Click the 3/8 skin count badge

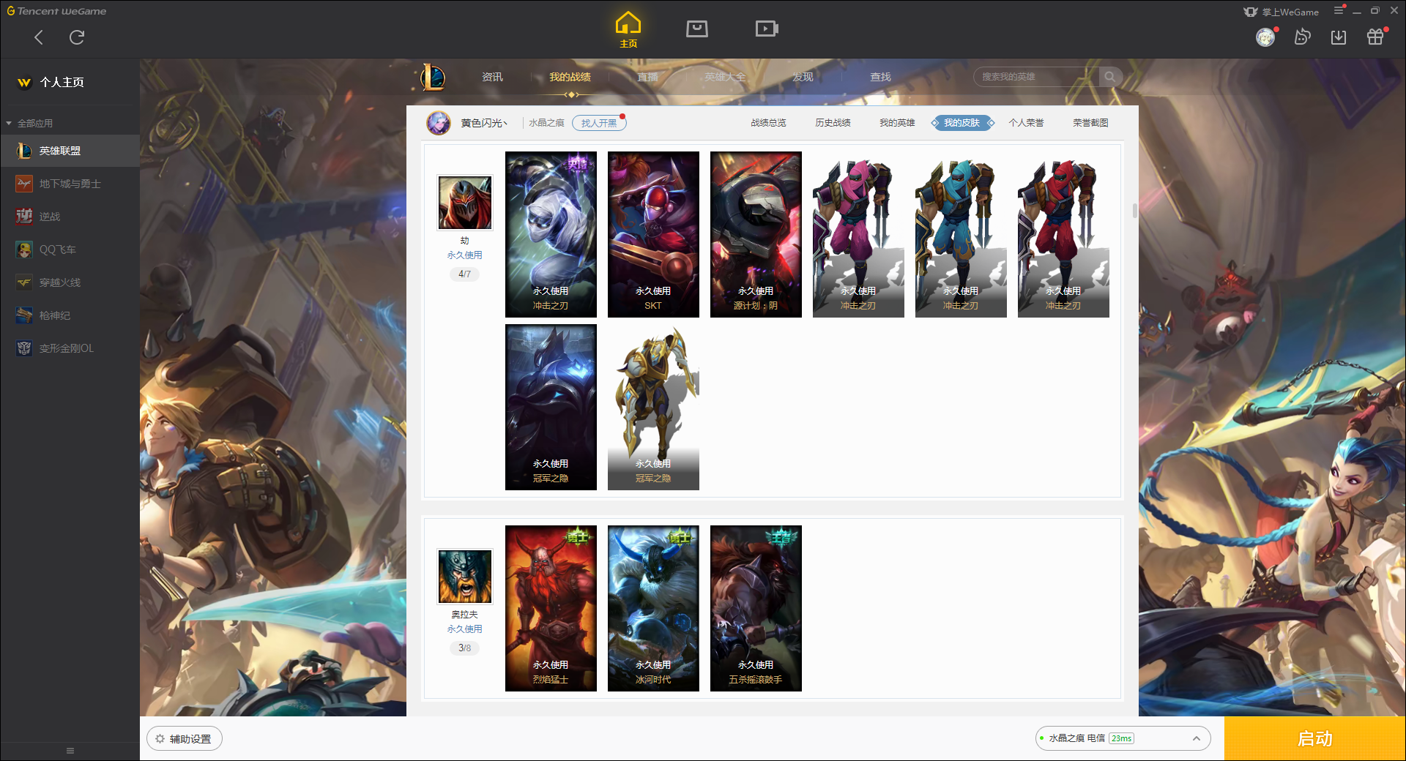coord(464,648)
